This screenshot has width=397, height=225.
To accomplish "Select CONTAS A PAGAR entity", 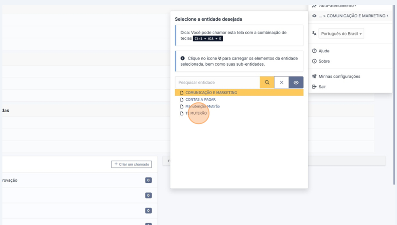I will pos(200,99).
